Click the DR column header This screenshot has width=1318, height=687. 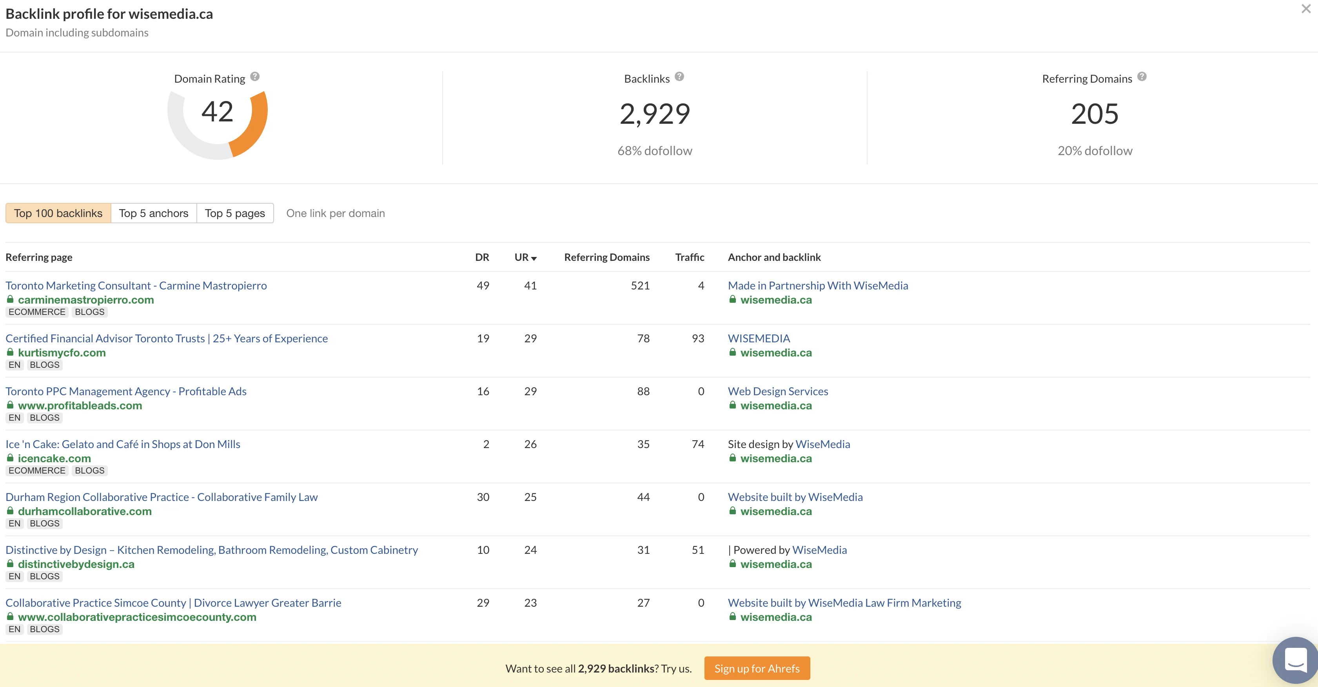tap(482, 257)
